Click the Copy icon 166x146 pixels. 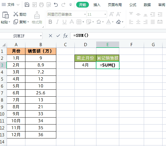coord(16,22)
